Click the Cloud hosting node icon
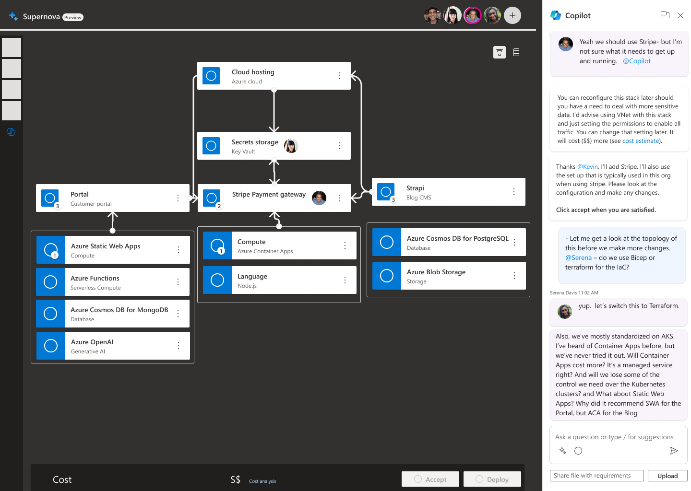Viewport: 691px width, 491px height. [x=211, y=76]
